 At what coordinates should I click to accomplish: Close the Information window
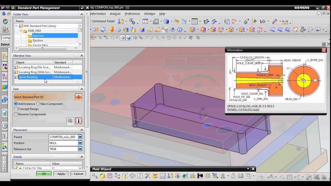coord(324,50)
